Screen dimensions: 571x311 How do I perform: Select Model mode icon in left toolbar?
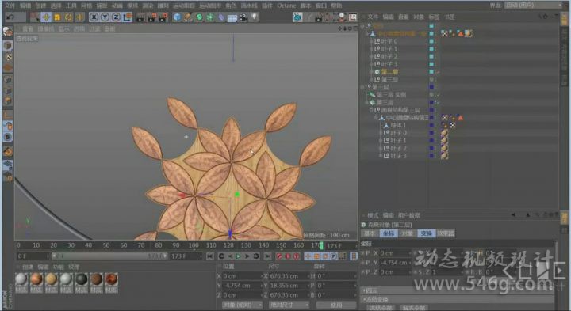click(x=8, y=45)
